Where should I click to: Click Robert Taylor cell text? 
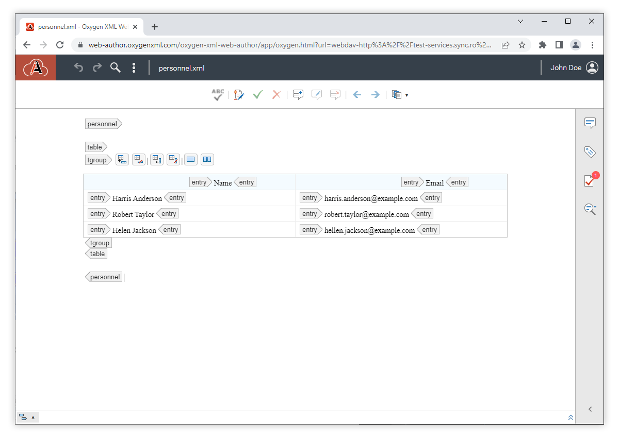pos(133,214)
